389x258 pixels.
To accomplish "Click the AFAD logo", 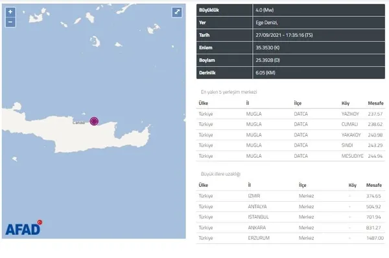I will [24, 228].
